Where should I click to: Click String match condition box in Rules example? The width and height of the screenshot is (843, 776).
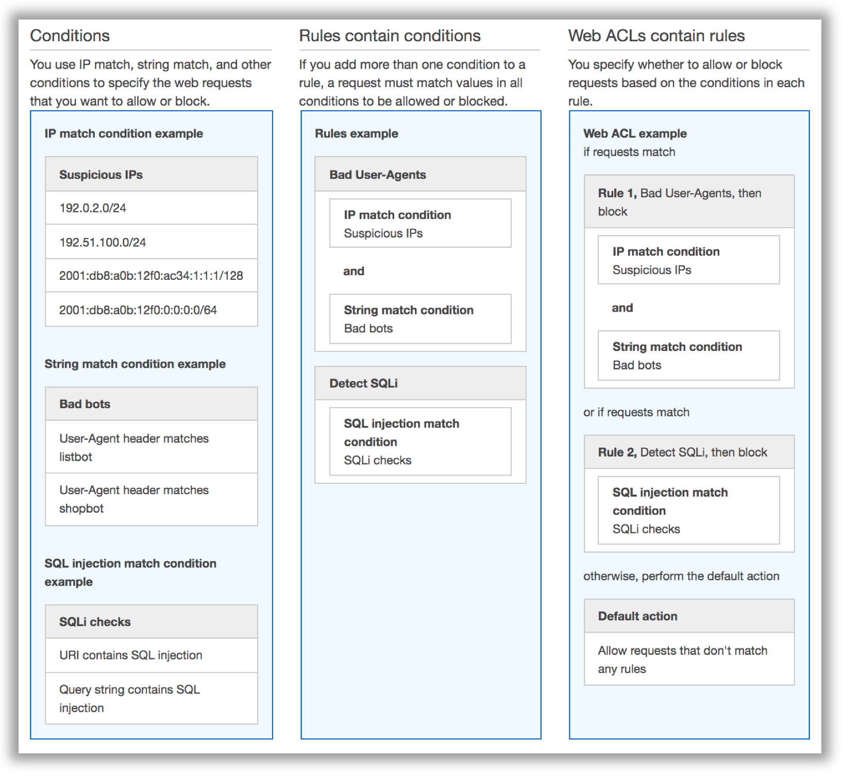(x=420, y=319)
